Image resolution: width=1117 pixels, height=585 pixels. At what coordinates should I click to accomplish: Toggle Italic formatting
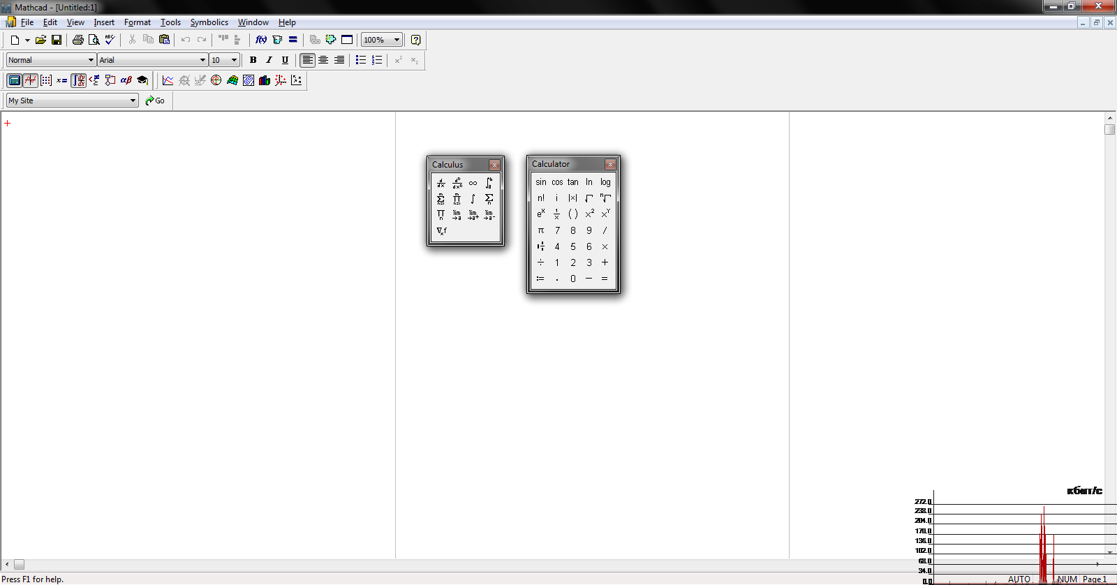pyautogui.click(x=269, y=60)
